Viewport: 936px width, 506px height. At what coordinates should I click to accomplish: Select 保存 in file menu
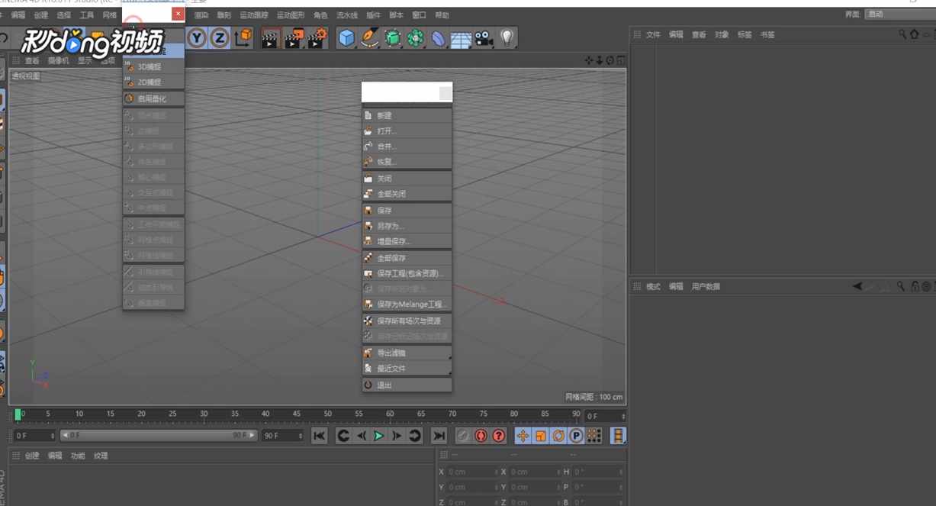[407, 210]
